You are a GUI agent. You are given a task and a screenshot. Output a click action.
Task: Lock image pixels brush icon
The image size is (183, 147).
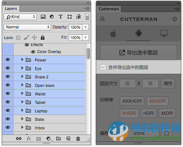[26, 38]
